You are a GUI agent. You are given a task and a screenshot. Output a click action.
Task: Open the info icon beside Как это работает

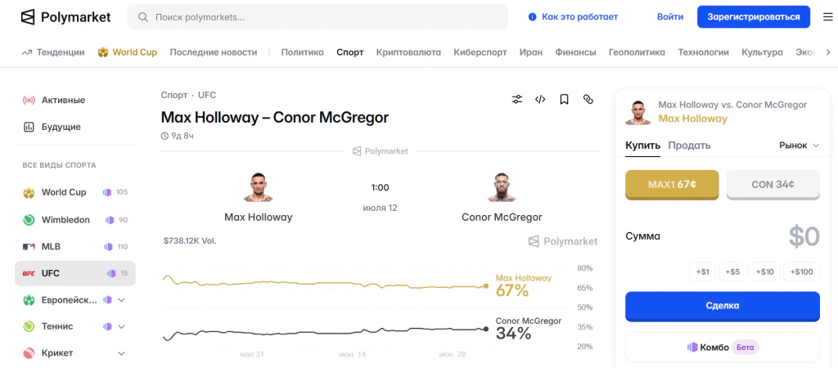532,17
